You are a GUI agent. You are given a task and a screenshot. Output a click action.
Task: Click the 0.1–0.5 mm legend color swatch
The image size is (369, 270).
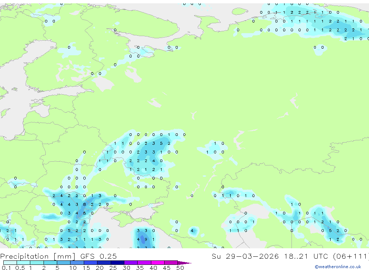pyautogui.click(x=10, y=263)
